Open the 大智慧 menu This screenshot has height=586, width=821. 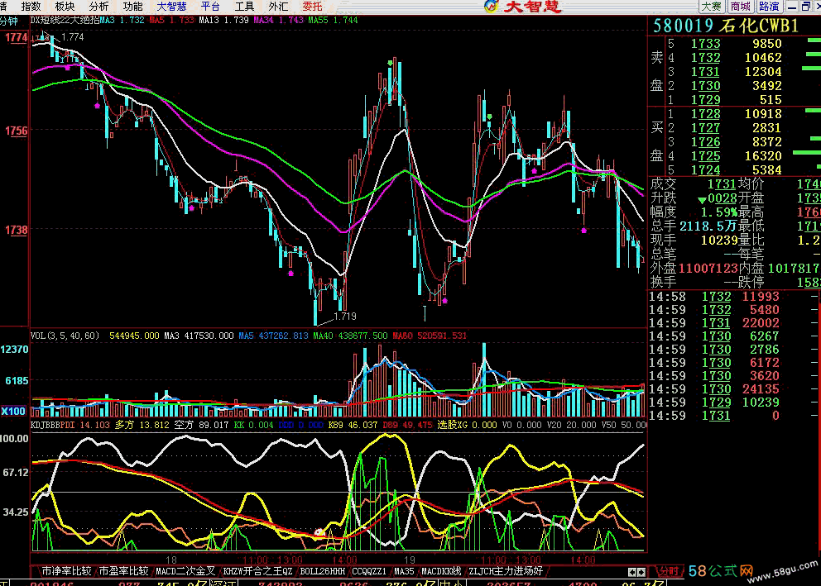pos(172,7)
